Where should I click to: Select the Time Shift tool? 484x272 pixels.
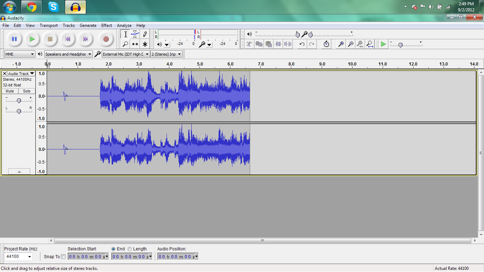135,44
